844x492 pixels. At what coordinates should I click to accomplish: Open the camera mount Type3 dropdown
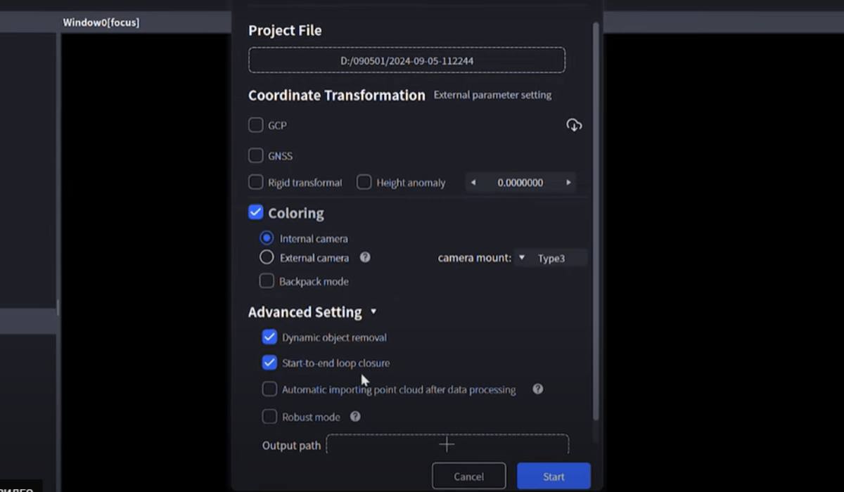click(x=550, y=258)
